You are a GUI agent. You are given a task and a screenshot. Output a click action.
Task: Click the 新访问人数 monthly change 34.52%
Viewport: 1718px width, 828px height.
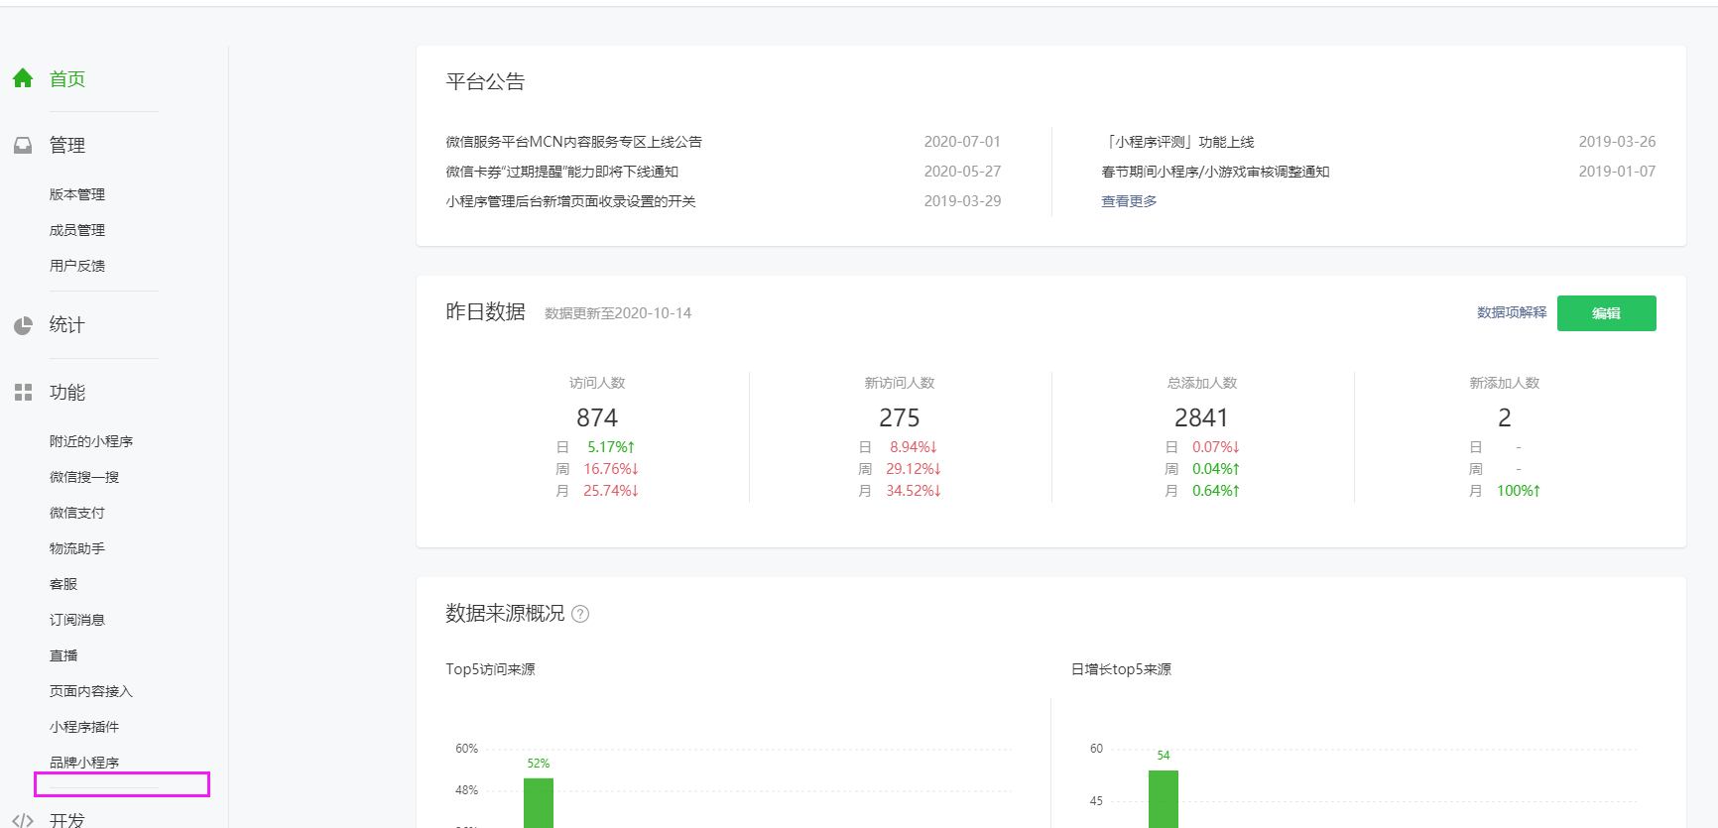[914, 491]
